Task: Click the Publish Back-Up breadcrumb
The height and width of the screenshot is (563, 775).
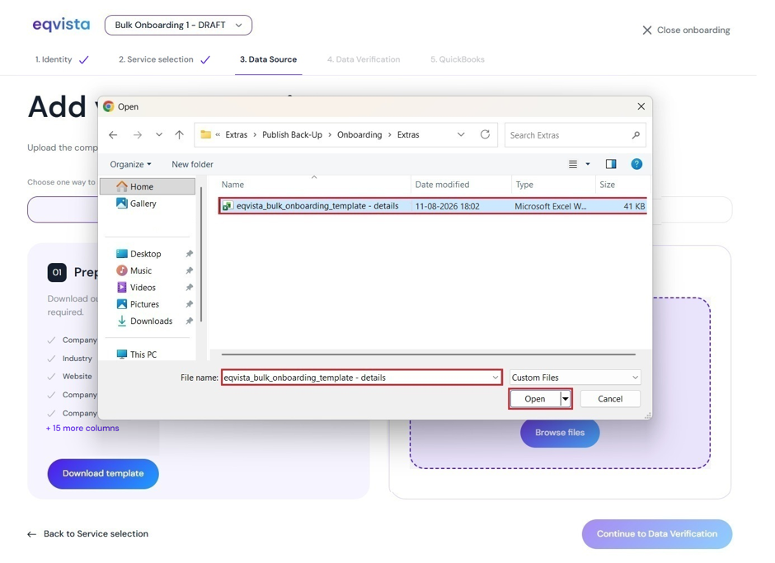Action: tap(292, 134)
